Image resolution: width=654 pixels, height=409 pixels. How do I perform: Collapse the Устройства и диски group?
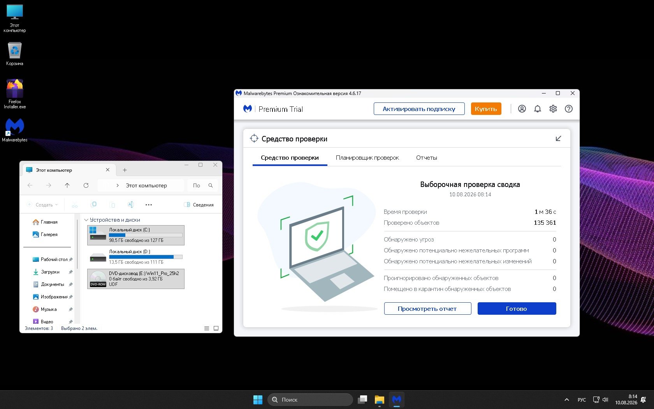[x=86, y=220]
